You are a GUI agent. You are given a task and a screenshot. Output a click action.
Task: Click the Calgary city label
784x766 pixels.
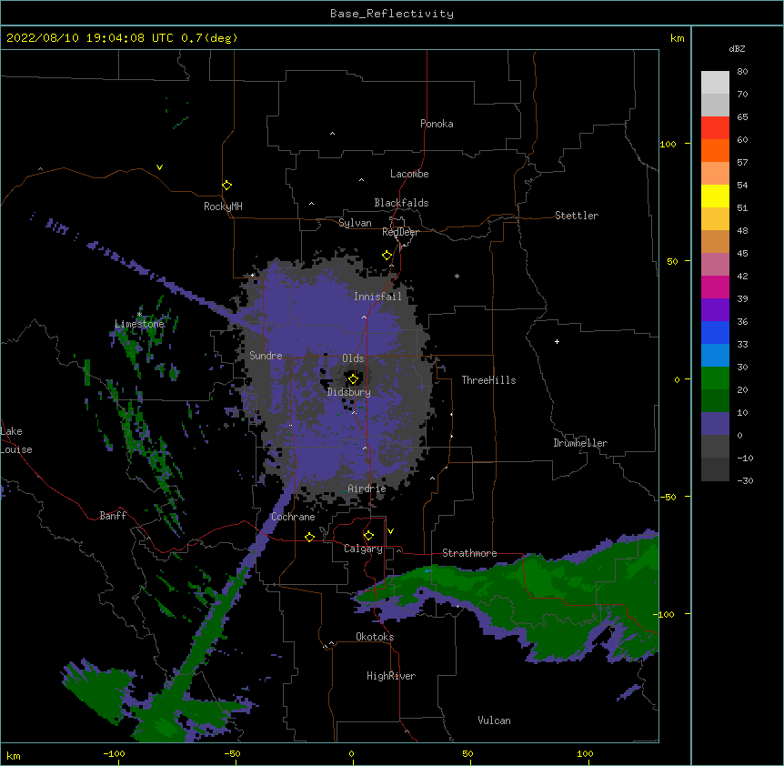[363, 549]
